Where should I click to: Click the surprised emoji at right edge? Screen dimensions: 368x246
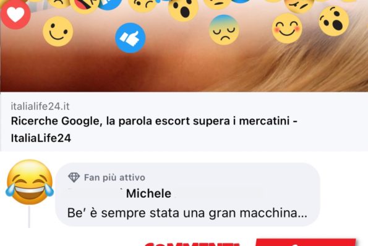click(x=334, y=21)
